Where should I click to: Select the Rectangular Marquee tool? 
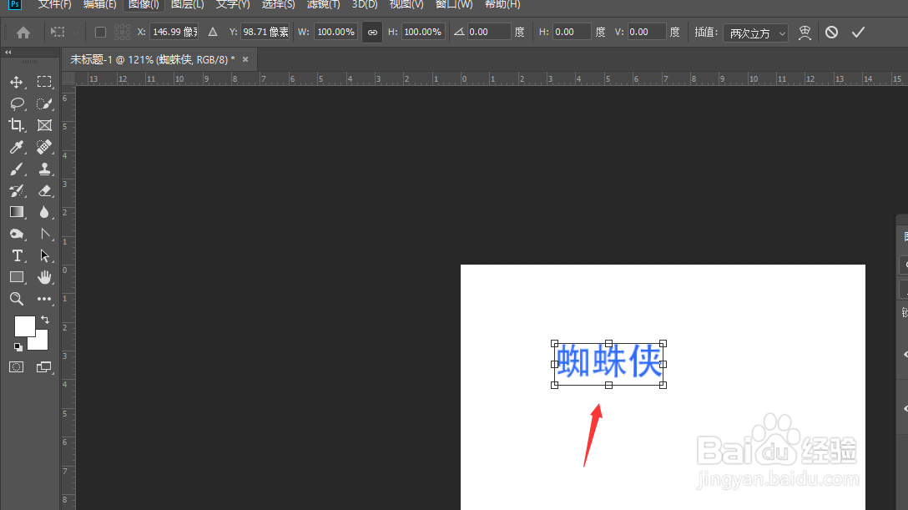[x=44, y=82]
